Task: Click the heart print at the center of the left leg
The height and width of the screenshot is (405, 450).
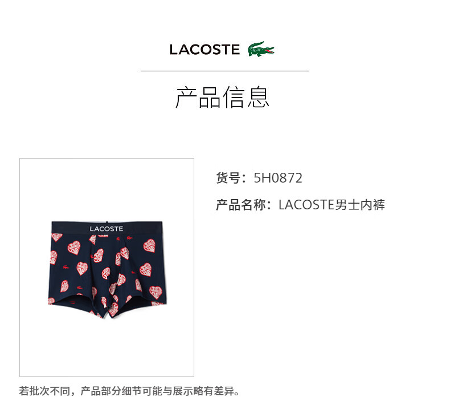Action: pyautogui.click(x=82, y=269)
